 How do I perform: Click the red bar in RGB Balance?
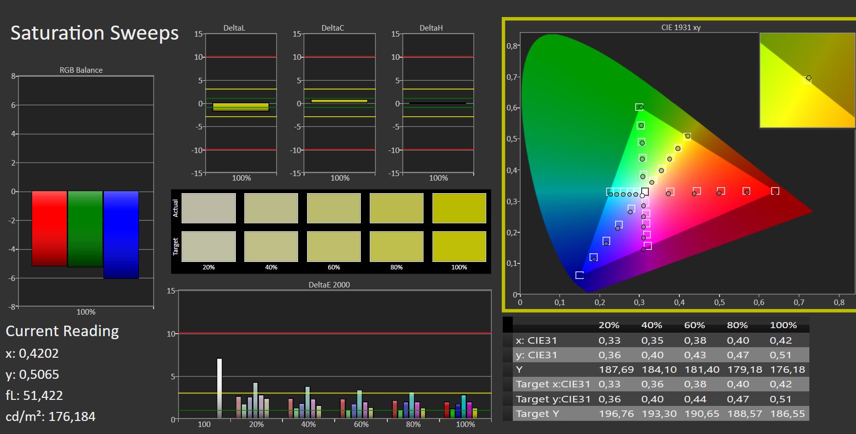(x=49, y=228)
